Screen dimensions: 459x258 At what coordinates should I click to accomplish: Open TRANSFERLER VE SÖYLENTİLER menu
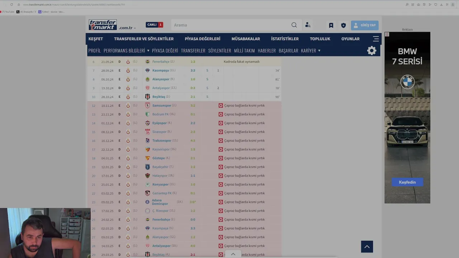click(144, 39)
